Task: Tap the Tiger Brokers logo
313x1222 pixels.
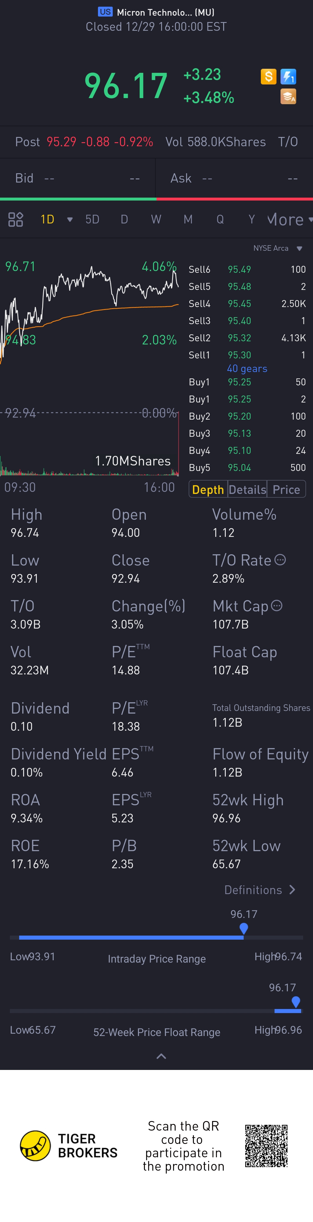Action: pos(36,1145)
